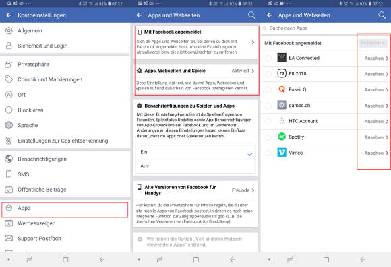
Task: Tap the Vimeo app icon
Action: [x=282, y=153]
